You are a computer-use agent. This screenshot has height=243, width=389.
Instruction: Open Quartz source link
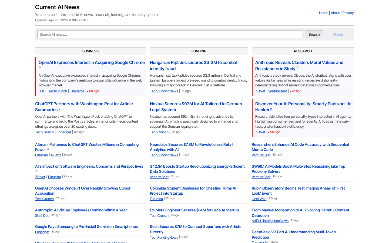click(56, 155)
